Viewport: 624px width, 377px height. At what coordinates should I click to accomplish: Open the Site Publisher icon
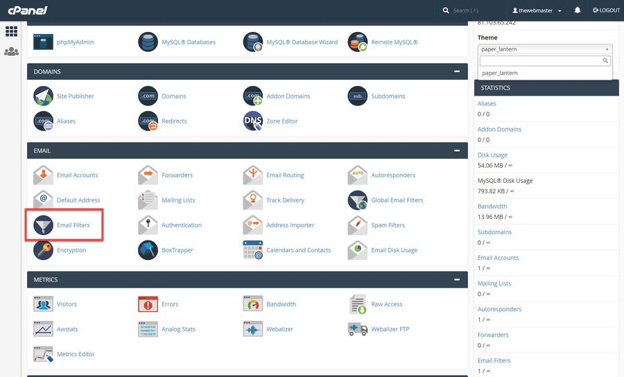(43, 96)
